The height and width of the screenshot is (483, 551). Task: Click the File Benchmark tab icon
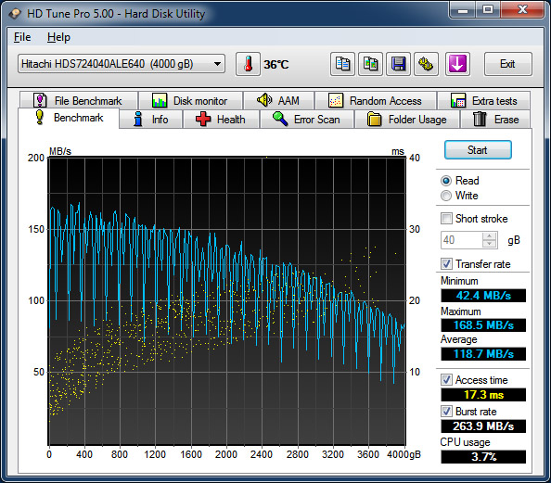tap(40, 100)
